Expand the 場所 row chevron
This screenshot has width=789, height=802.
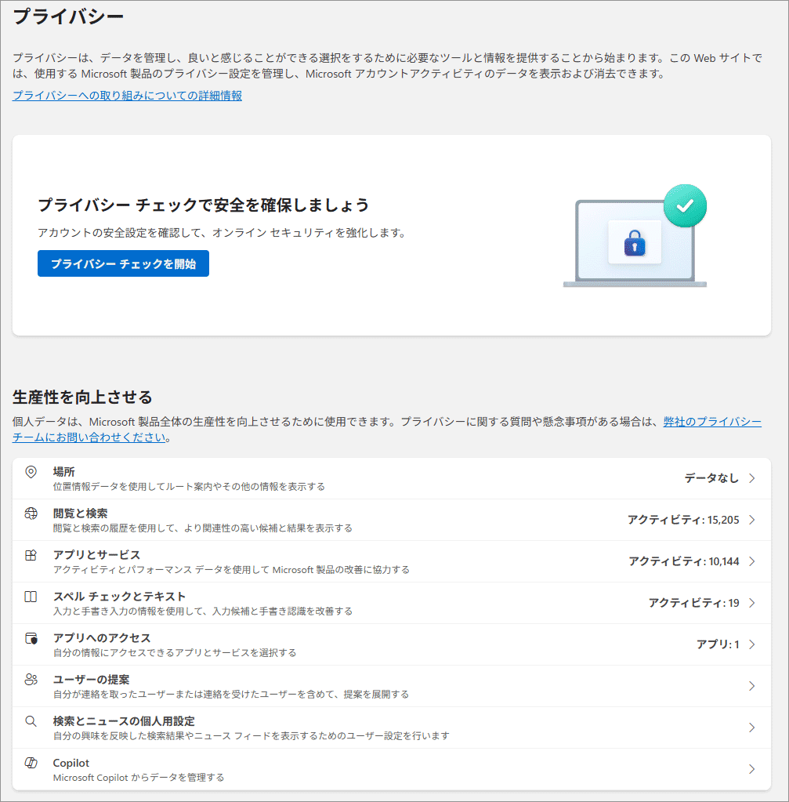point(751,478)
